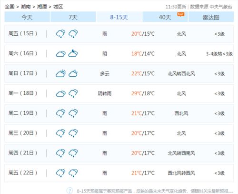Click the 多云 weather description
Screen dimensions: 238x194
(x=105, y=73)
